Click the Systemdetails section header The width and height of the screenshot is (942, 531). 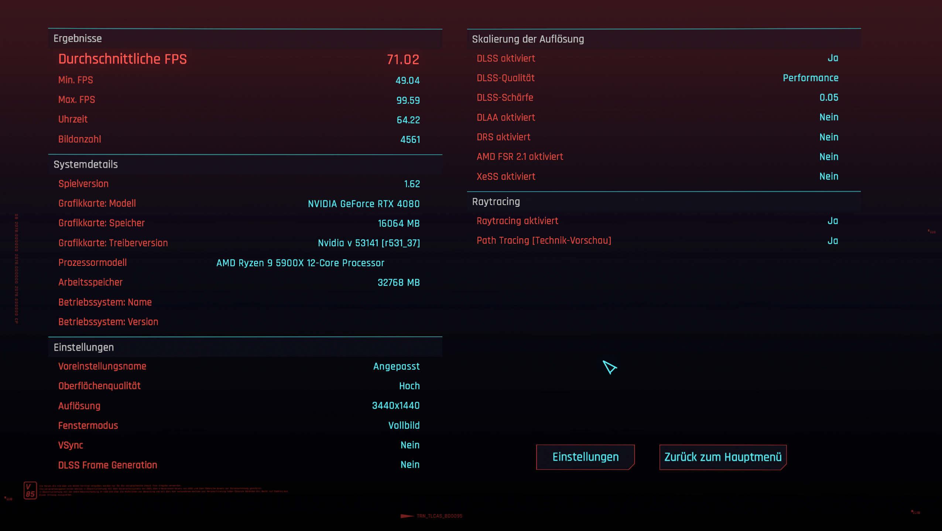coord(86,164)
